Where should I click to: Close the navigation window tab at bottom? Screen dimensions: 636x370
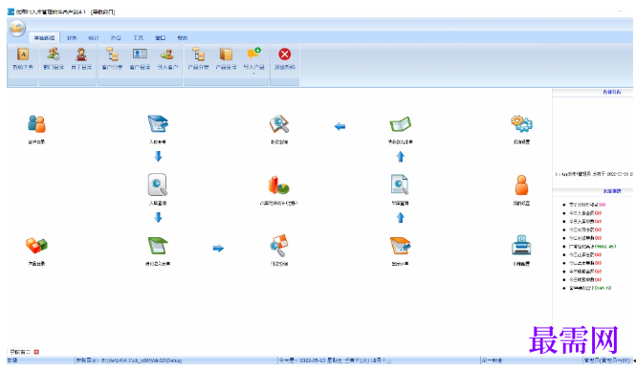pyautogui.click(x=36, y=352)
